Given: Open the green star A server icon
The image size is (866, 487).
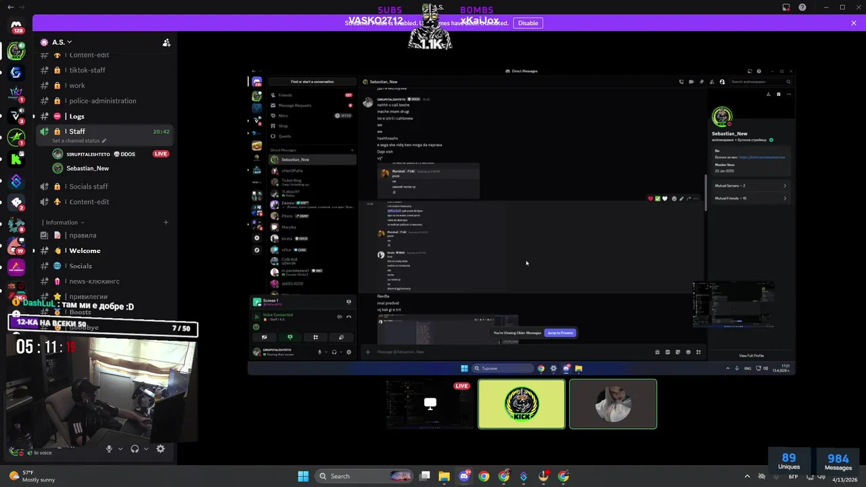Looking at the screenshot, I should [x=16, y=137].
